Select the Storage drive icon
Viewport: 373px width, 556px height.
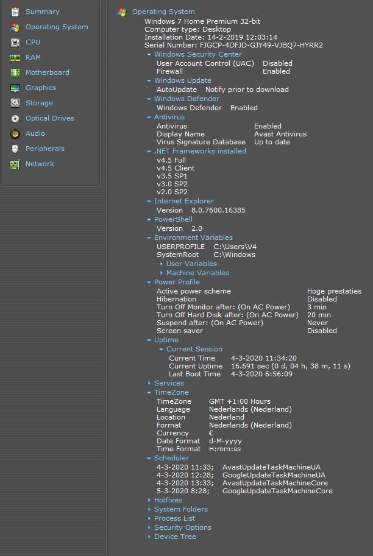tap(15, 103)
